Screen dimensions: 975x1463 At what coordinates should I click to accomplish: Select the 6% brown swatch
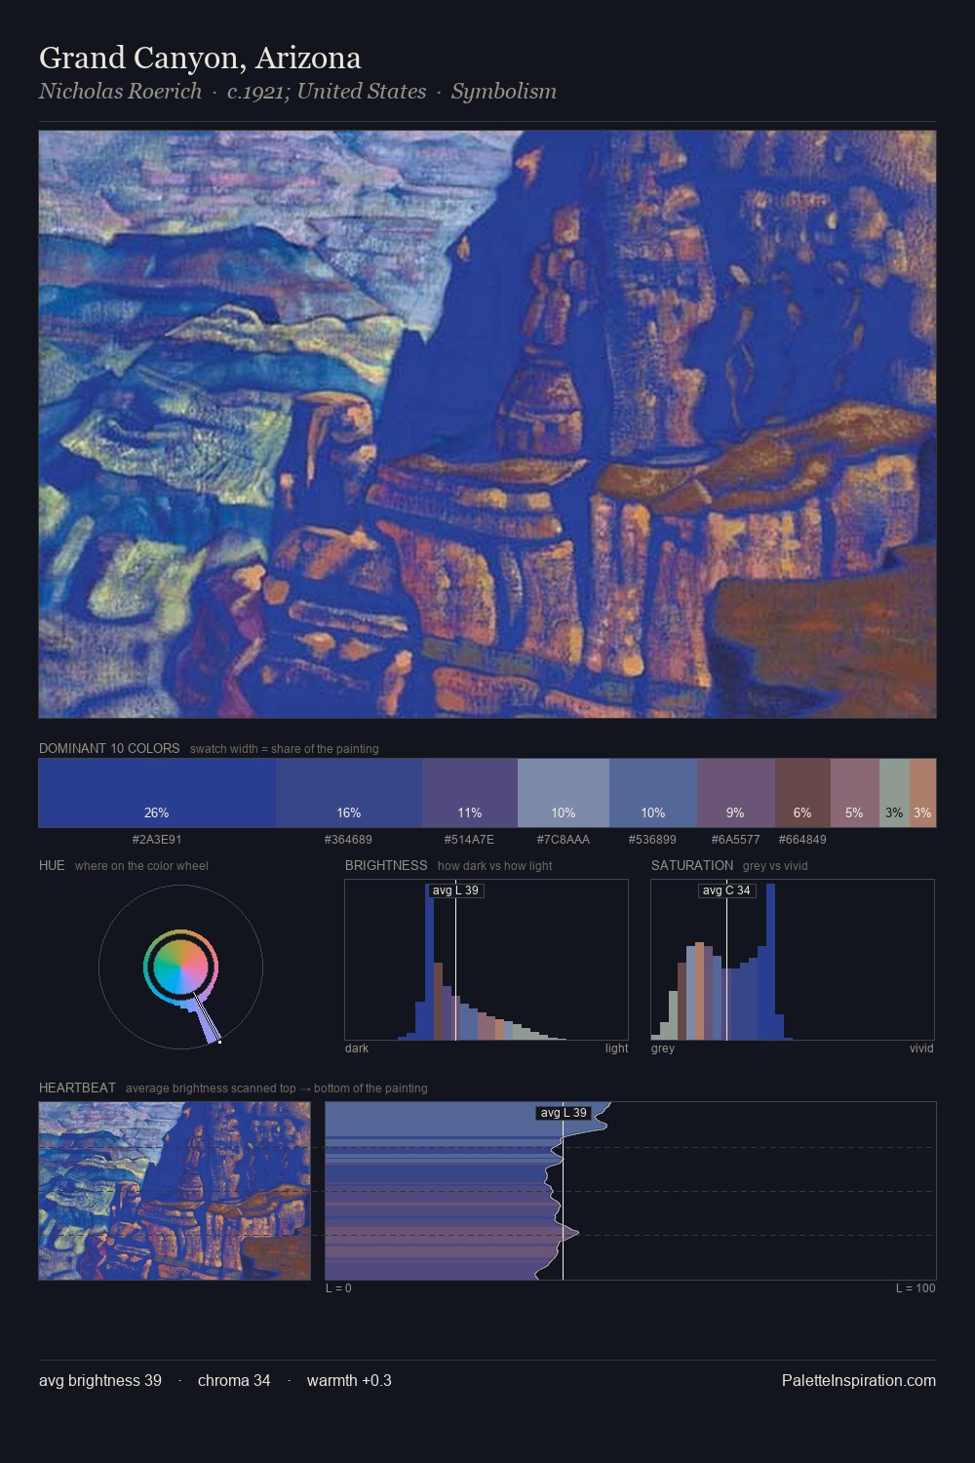pyautogui.click(x=802, y=793)
